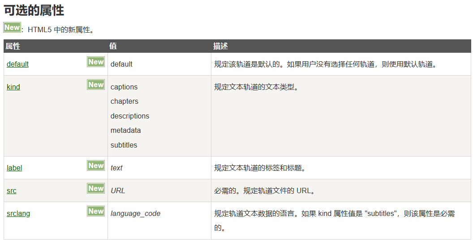Follow the label attribute link
This screenshot has width=473, height=241.
point(14,168)
